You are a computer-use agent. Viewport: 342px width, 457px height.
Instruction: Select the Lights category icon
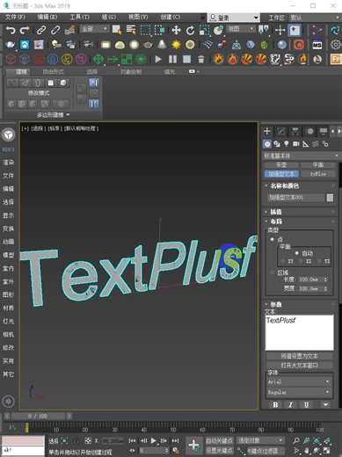pos(287,144)
